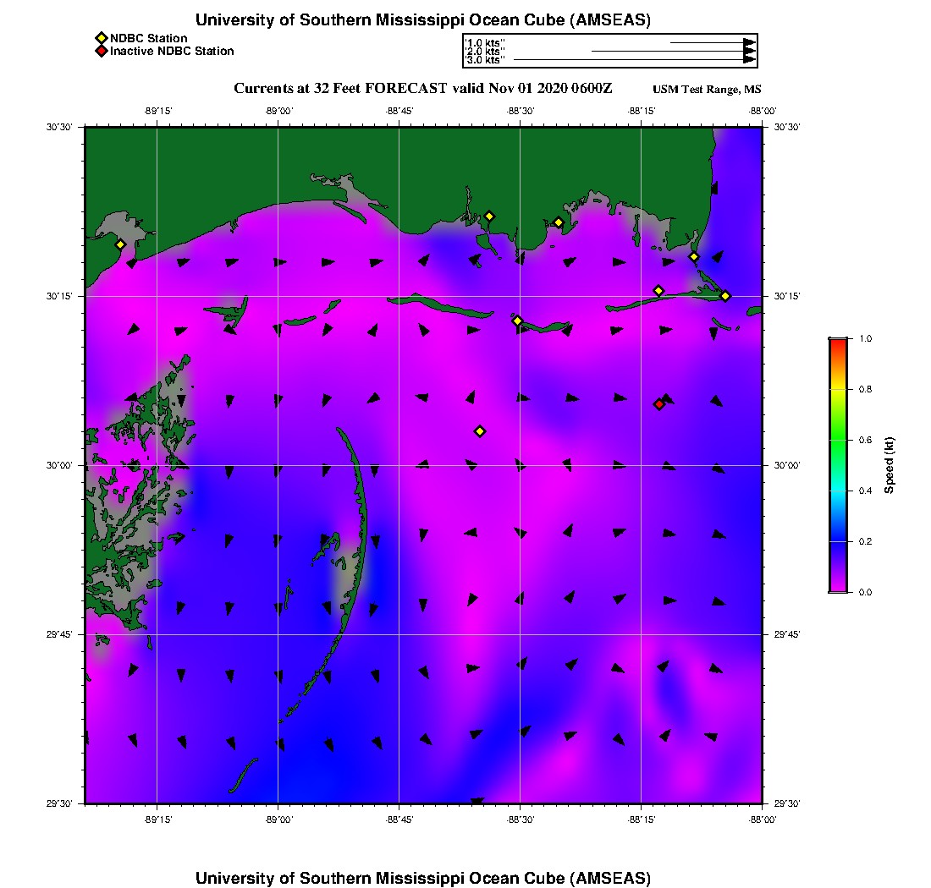Click the bottom Ocean Cube (AMSEAS) footer title
This screenshot has height=888, width=931.
point(423,877)
